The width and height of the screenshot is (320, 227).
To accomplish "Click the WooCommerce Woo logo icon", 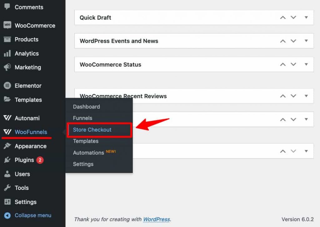I will pyautogui.click(x=7, y=25).
